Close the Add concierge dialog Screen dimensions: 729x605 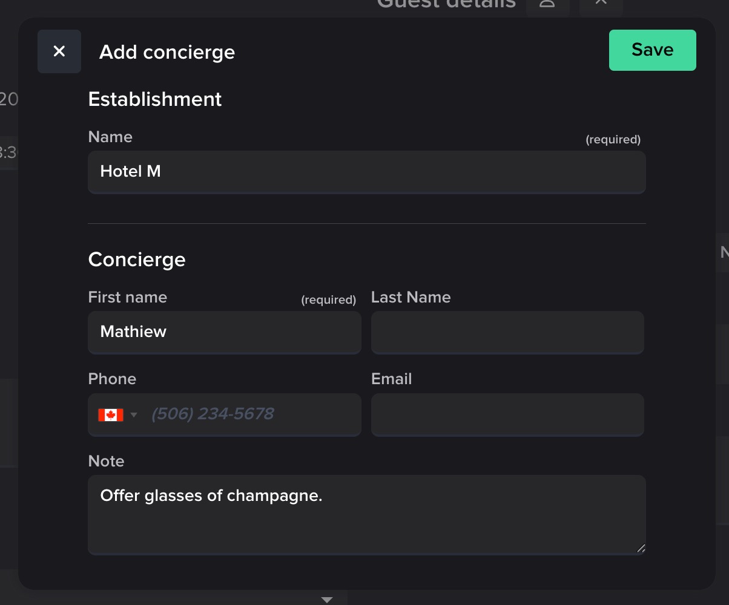[59, 51]
